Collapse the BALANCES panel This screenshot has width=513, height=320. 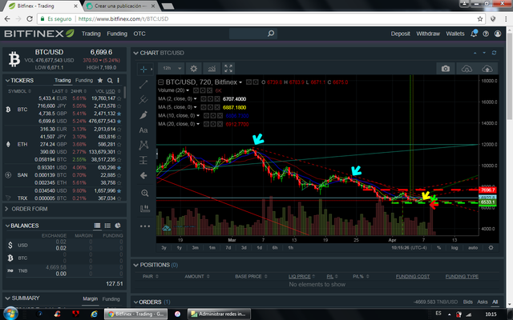(x=7, y=226)
